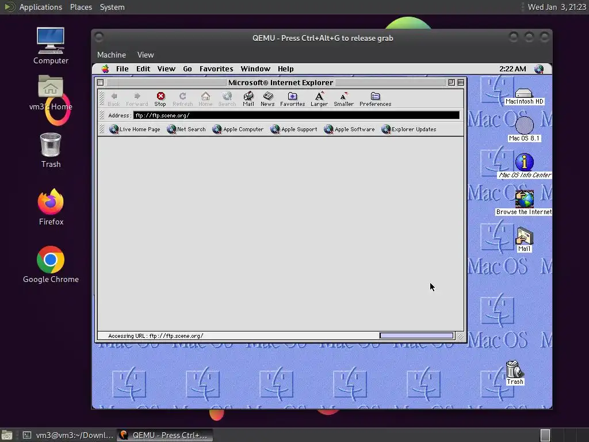
Task: Open the Explorer Updates link
Action: coord(409,129)
